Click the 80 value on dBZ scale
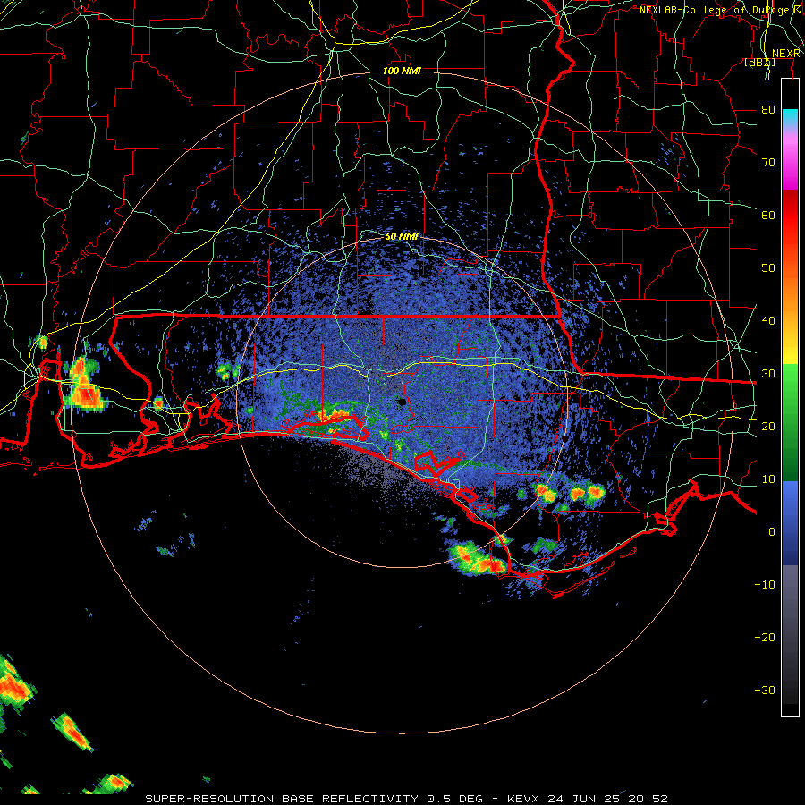This screenshot has width=805, height=805. [x=768, y=109]
